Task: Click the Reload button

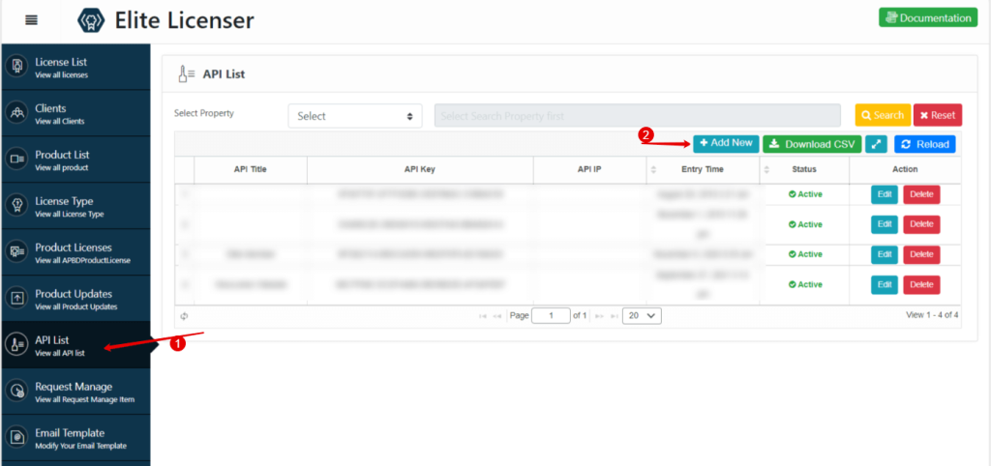Action: [x=924, y=144]
